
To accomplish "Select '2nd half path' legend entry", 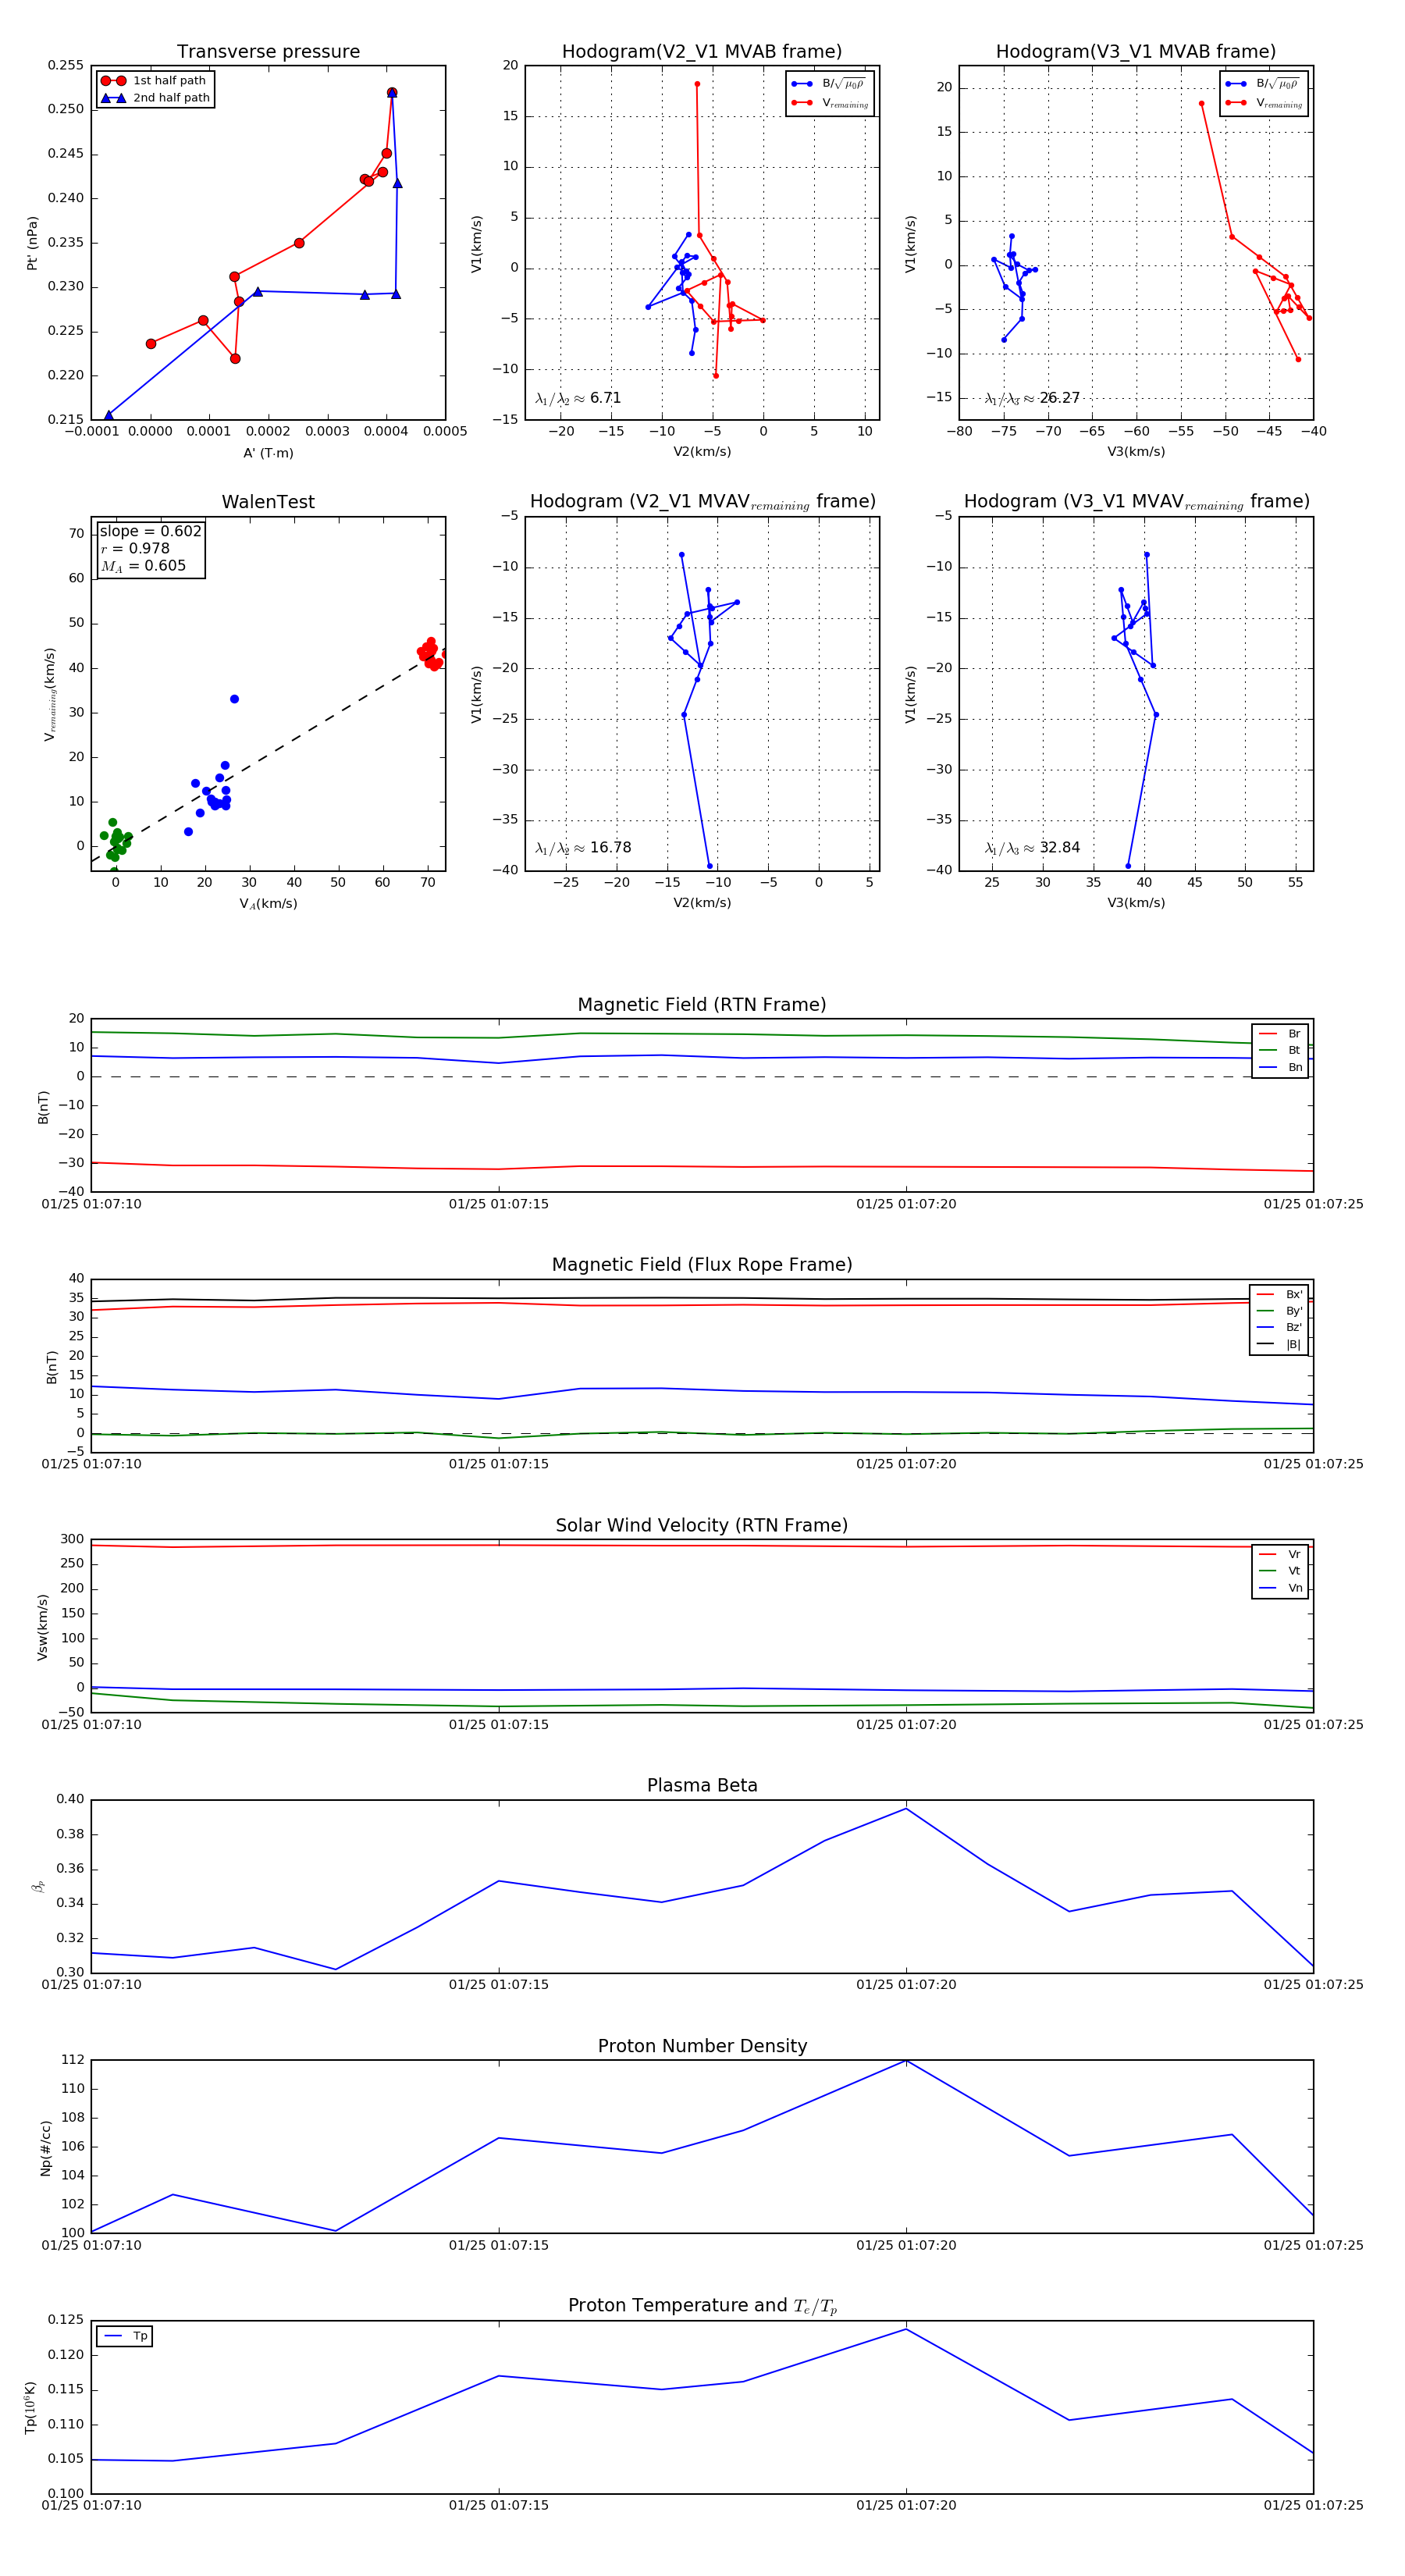I will pos(155,98).
